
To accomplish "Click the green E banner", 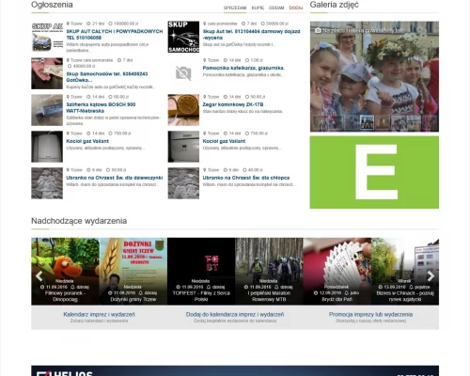I will tap(374, 172).
